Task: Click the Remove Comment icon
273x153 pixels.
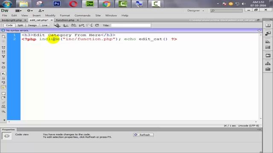Action: (x=3, y=98)
